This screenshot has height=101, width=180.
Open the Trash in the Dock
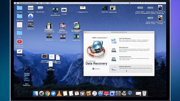(x=144, y=93)
